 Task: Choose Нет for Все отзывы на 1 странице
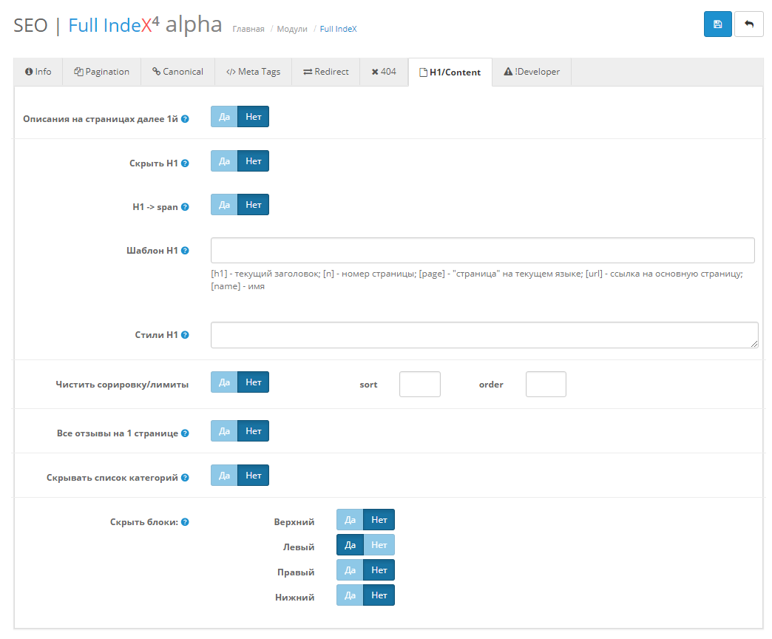[253, 430]
